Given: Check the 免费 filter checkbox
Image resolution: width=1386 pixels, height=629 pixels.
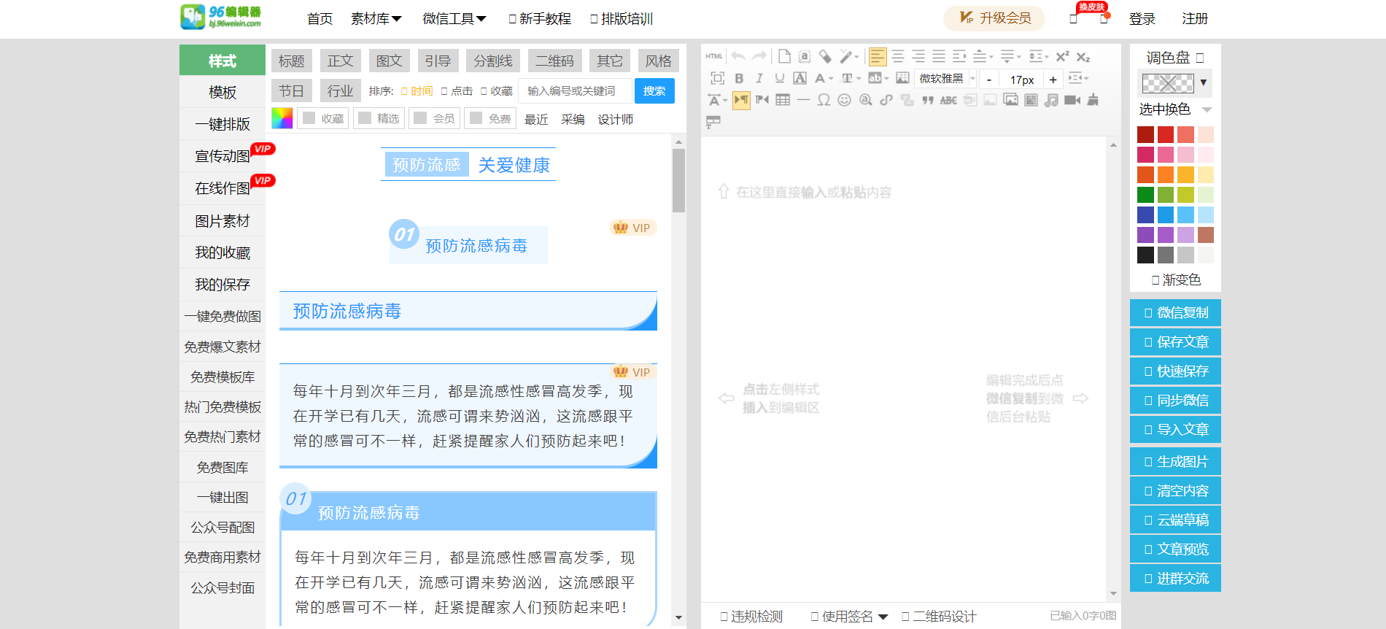Looking at the screenshot, I should pyautogui.click(x=476, y=118).
